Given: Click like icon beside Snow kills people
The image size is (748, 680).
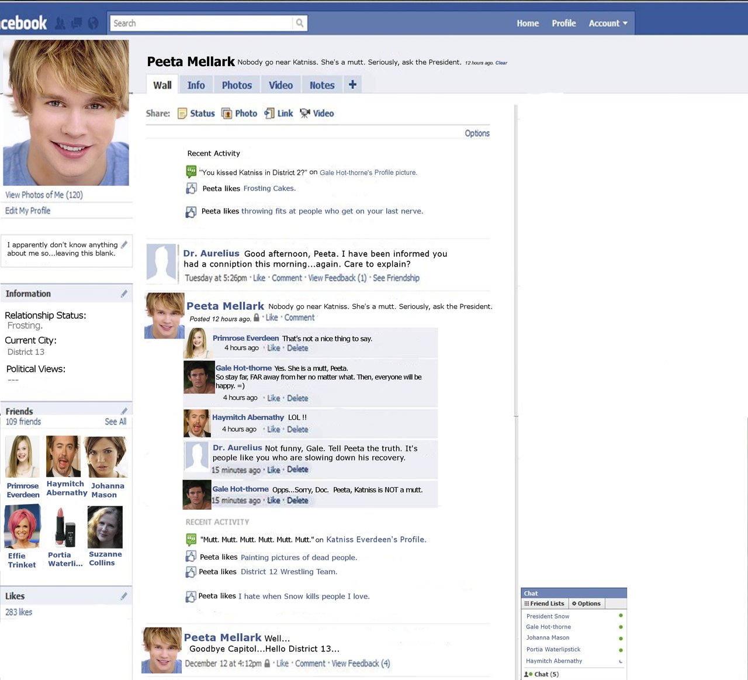Looking at the screenshot, I should [x=191, y=596].
